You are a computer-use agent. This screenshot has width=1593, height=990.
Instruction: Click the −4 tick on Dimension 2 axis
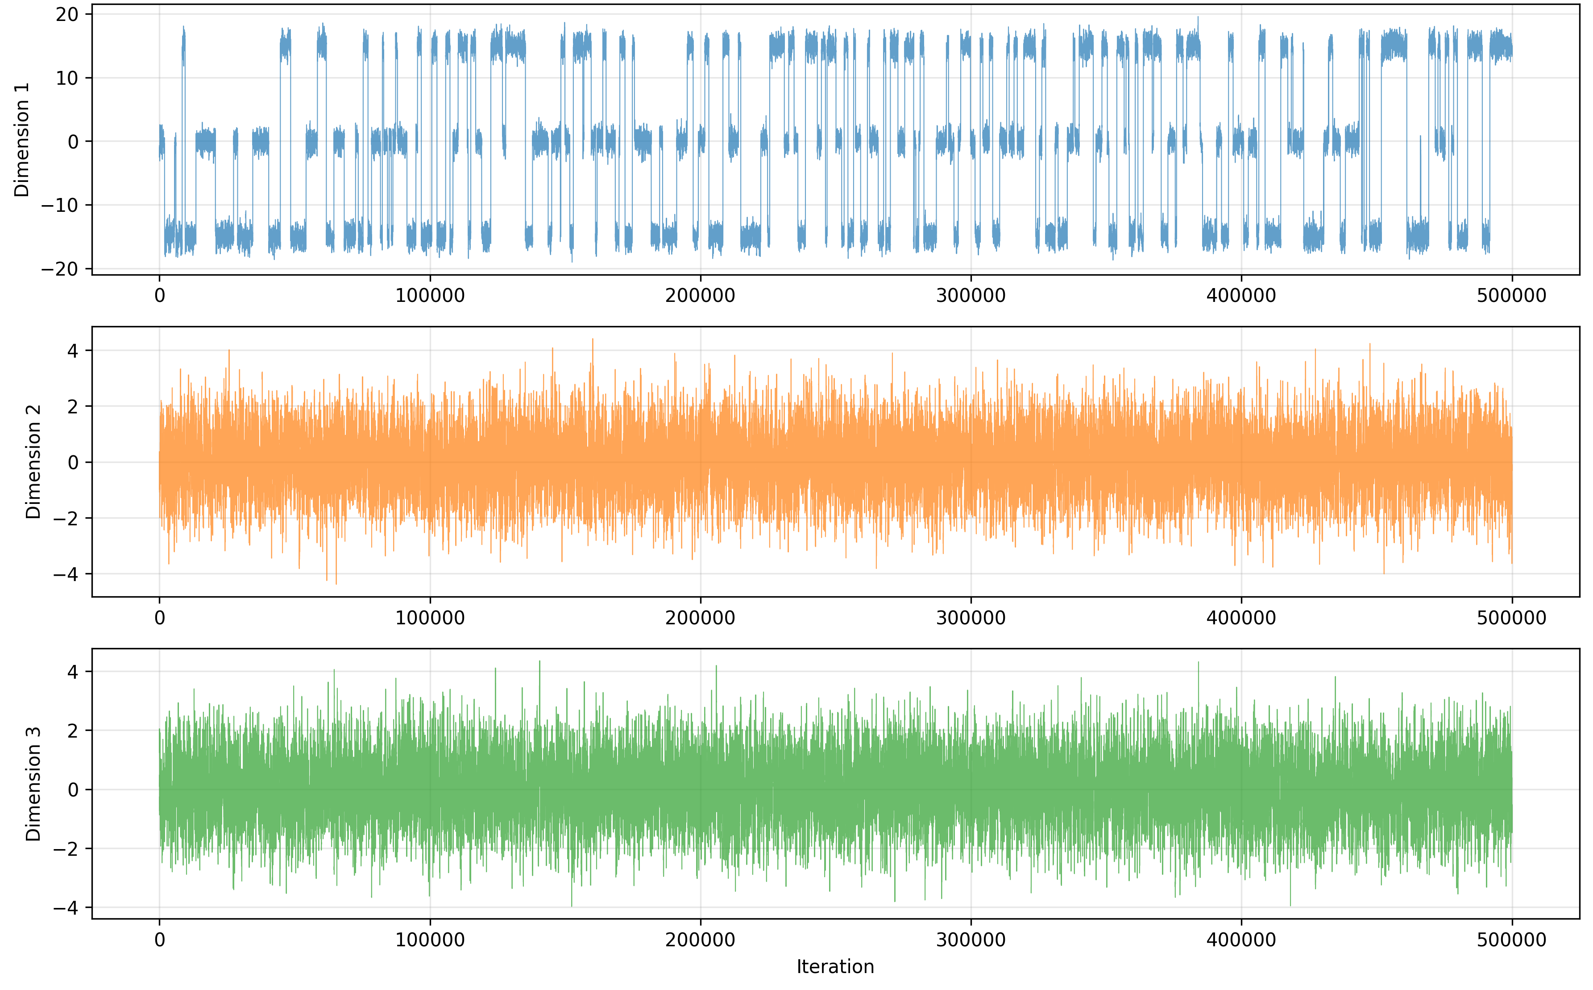click(x=65, y=575)
